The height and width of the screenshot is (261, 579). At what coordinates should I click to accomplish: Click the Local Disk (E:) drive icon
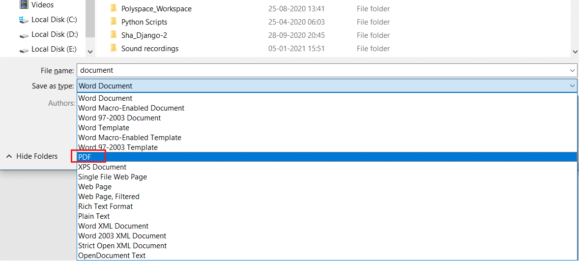[x=24, y=50]
